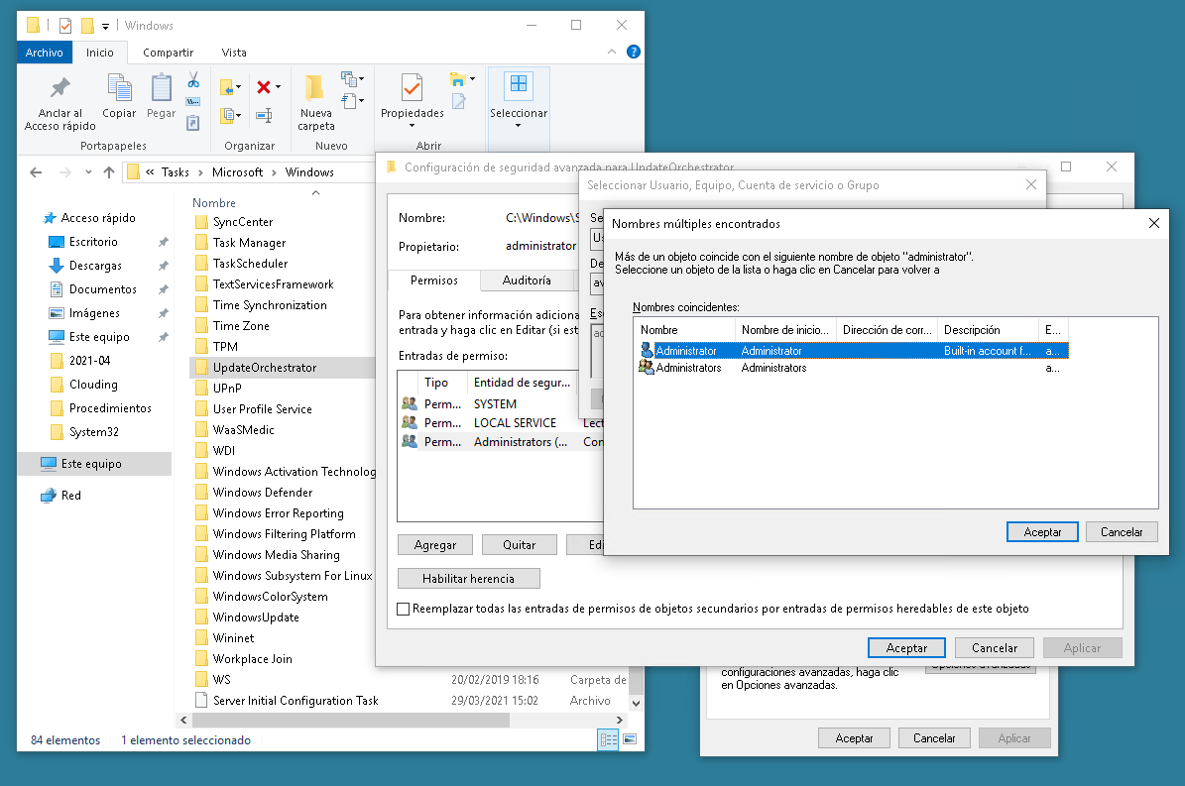Go up one folder level with the up arrow
Viewport: 1185px width, 786px height.
pos(109,172)
